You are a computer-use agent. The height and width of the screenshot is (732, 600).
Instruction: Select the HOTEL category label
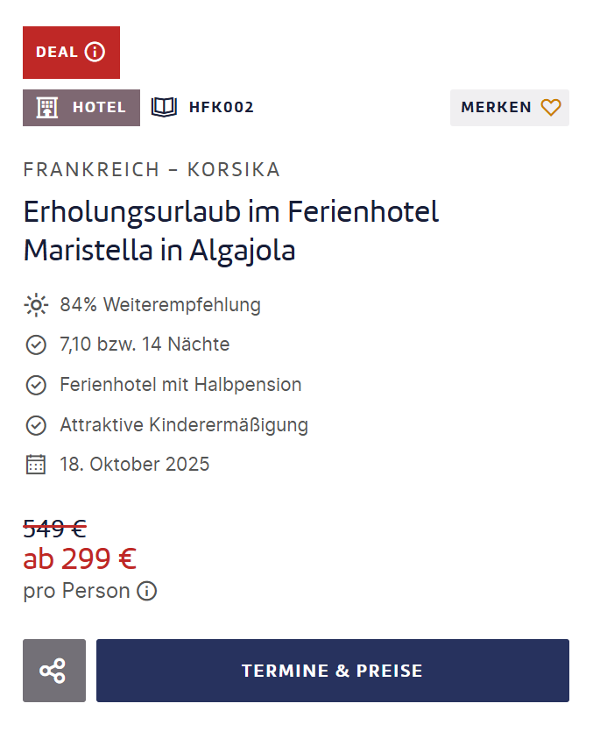99,107
